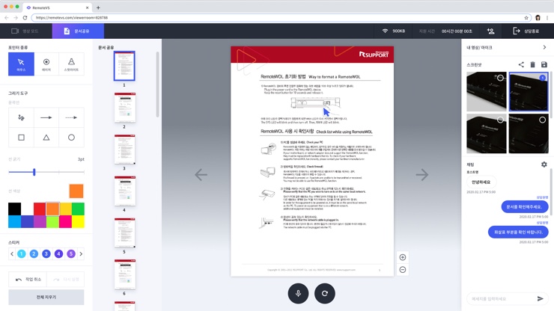
Task: Open chat settings gear
Action: (x=544, y=164)
